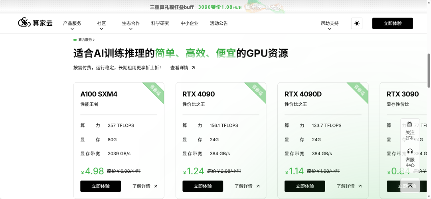This screenshot has width=431, height=199.
Task: Expand the 生态合作 dropdown chevron
Action: (x=131, y=29)
